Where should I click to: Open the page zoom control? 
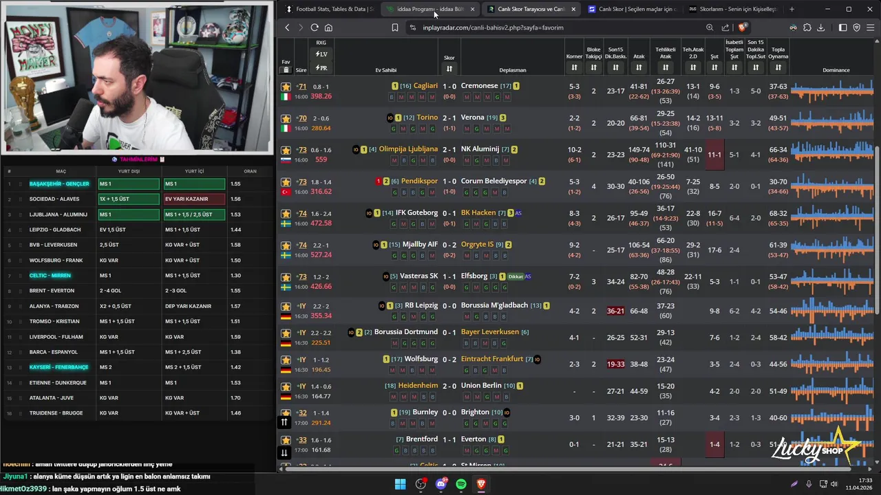710,27
